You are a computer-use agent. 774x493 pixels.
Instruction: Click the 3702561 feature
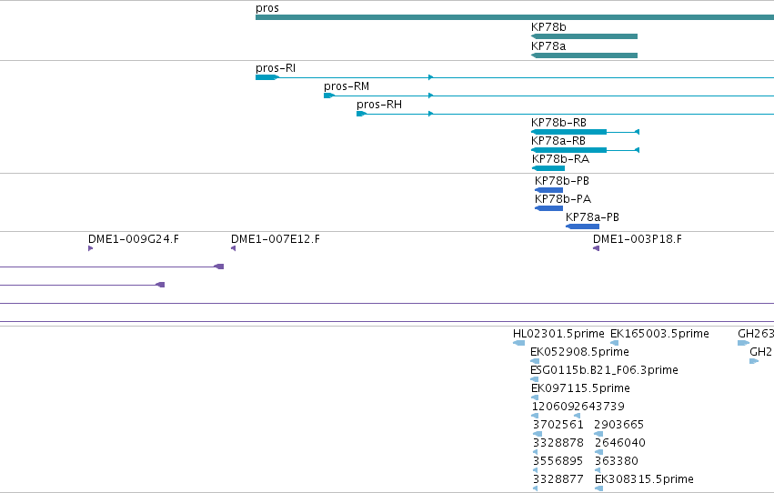tap(538, 434)
